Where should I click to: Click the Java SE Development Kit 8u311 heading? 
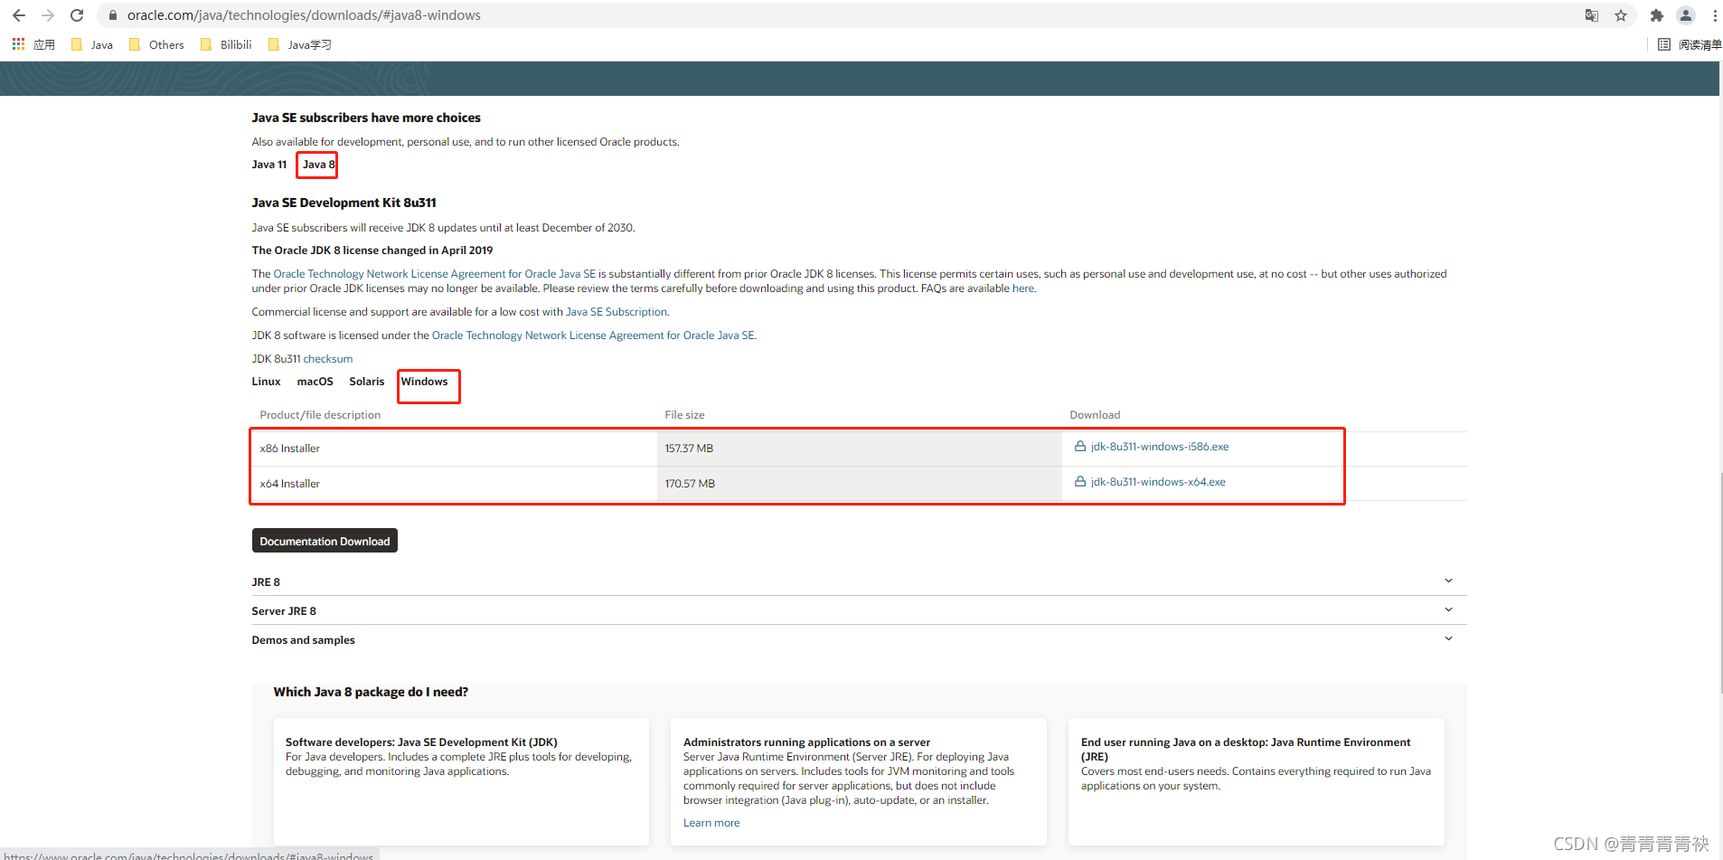tap(344, 203)
